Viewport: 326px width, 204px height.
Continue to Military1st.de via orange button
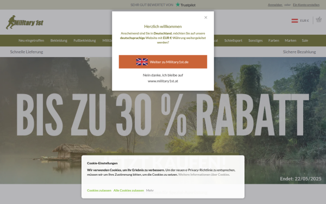[163, 62]
